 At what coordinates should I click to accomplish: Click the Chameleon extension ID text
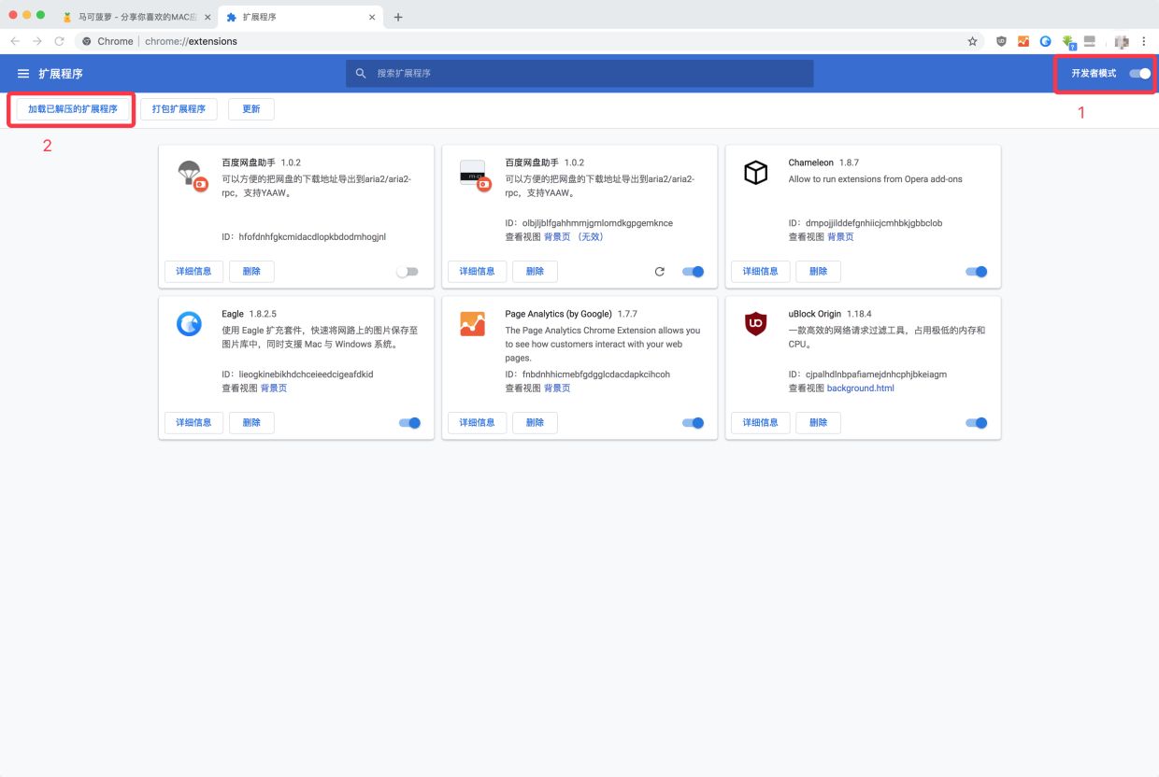[x=866, y=223]
